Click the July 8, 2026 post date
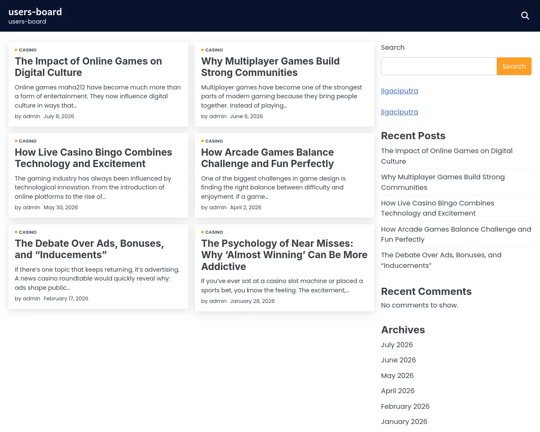 pos(59,116)
